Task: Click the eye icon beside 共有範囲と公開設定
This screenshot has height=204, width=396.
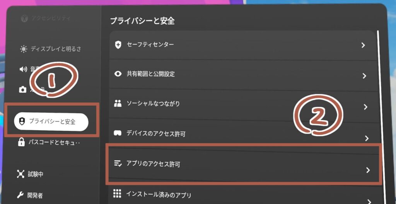Action: point(118,74)
